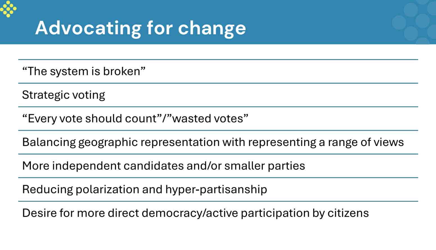Select the "Advocating for change" slide title
The image size is (436, 250).
pyautogui.click(x=140, y=28)
